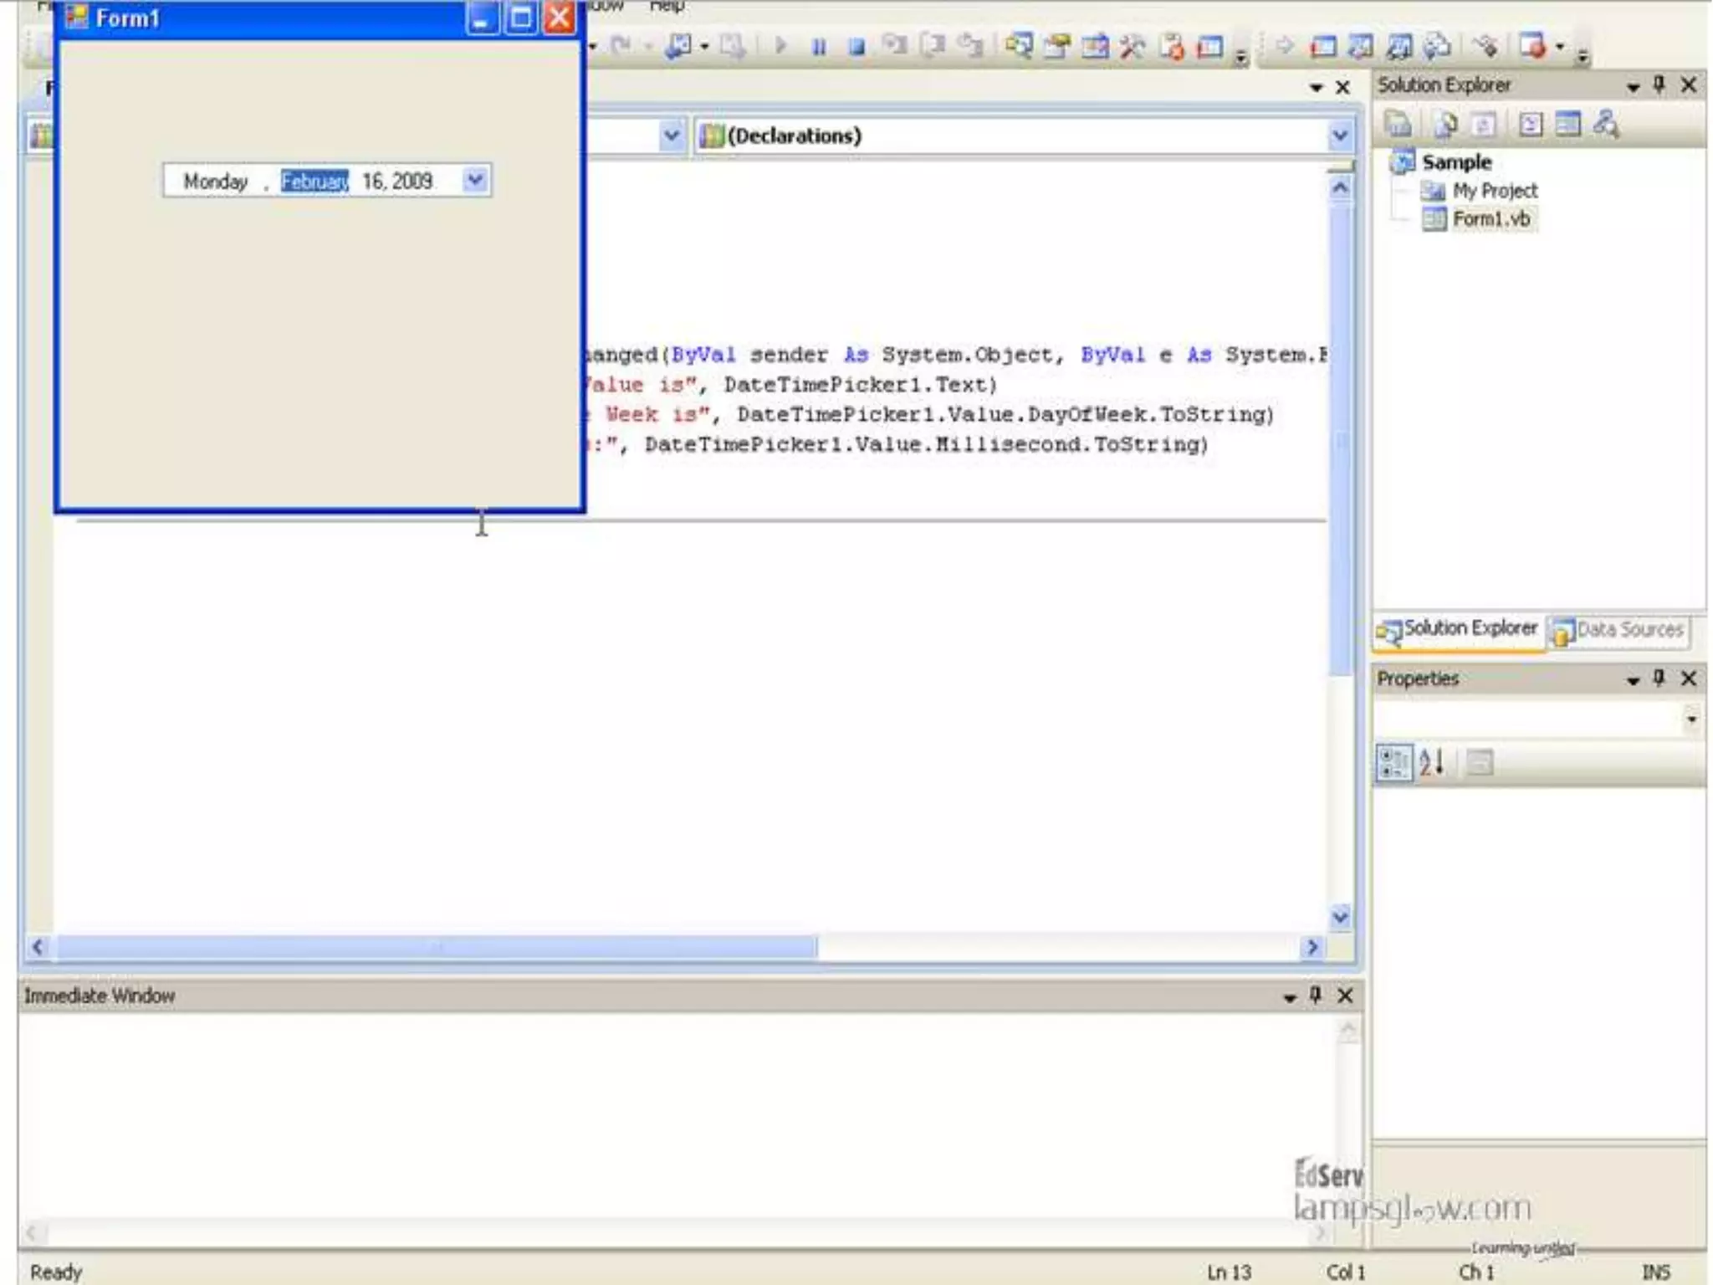Click the code editor vertical scrollbar thumb

tap(1341, 439)
